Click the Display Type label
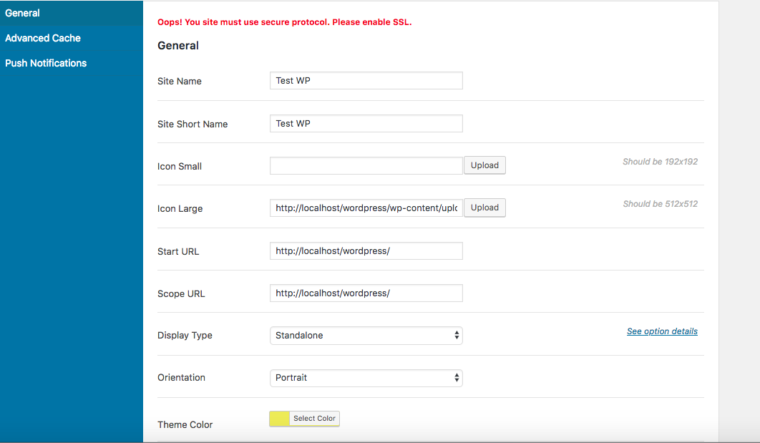 pos(185,336)
